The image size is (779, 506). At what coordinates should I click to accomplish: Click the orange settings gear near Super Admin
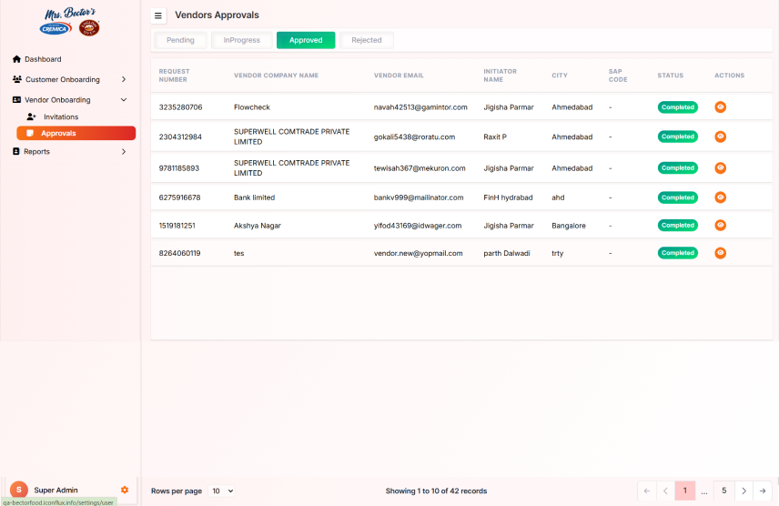point(125,490)
